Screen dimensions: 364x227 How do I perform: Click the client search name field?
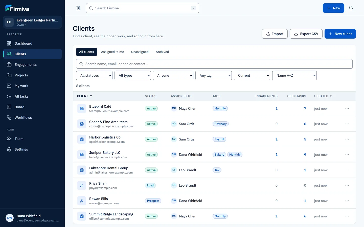pyautogui.click(x=214, y=64)
